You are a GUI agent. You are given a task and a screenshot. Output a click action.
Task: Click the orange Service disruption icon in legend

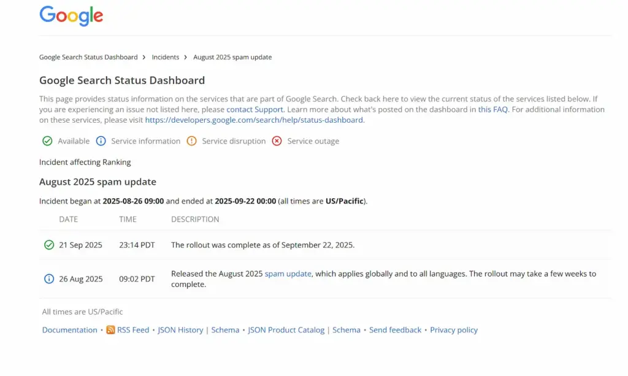[x=191, y=141]
